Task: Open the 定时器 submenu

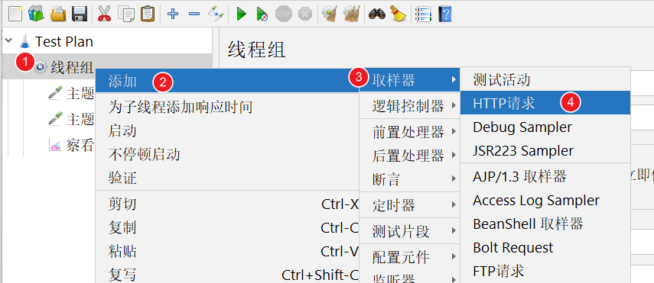Action: point(409,205)
